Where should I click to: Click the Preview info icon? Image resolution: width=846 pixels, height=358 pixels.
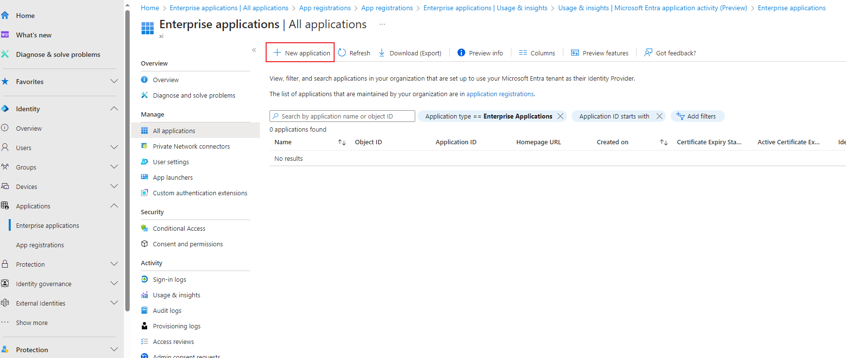[x=461, y=52]
